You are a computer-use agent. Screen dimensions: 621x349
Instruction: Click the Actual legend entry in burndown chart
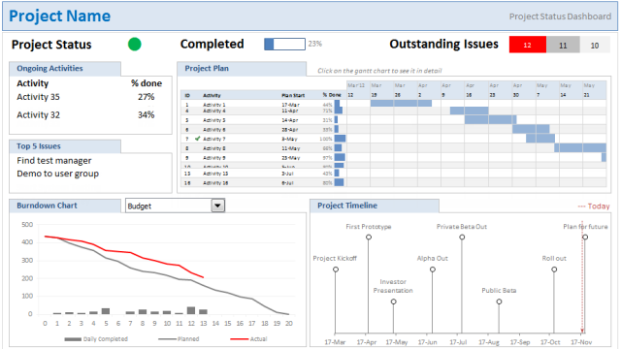point(248,339)
